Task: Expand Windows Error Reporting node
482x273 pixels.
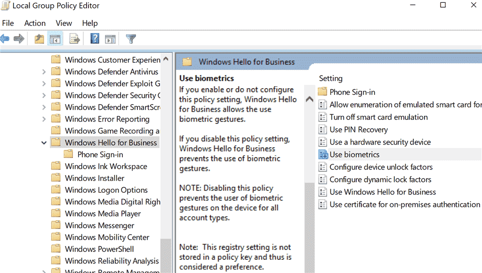Action: point(44,119)
